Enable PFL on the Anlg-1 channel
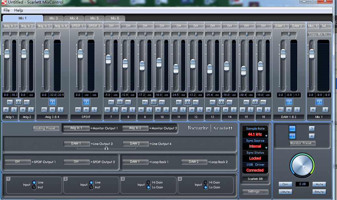337x200 pixels. tap(10, 102)
